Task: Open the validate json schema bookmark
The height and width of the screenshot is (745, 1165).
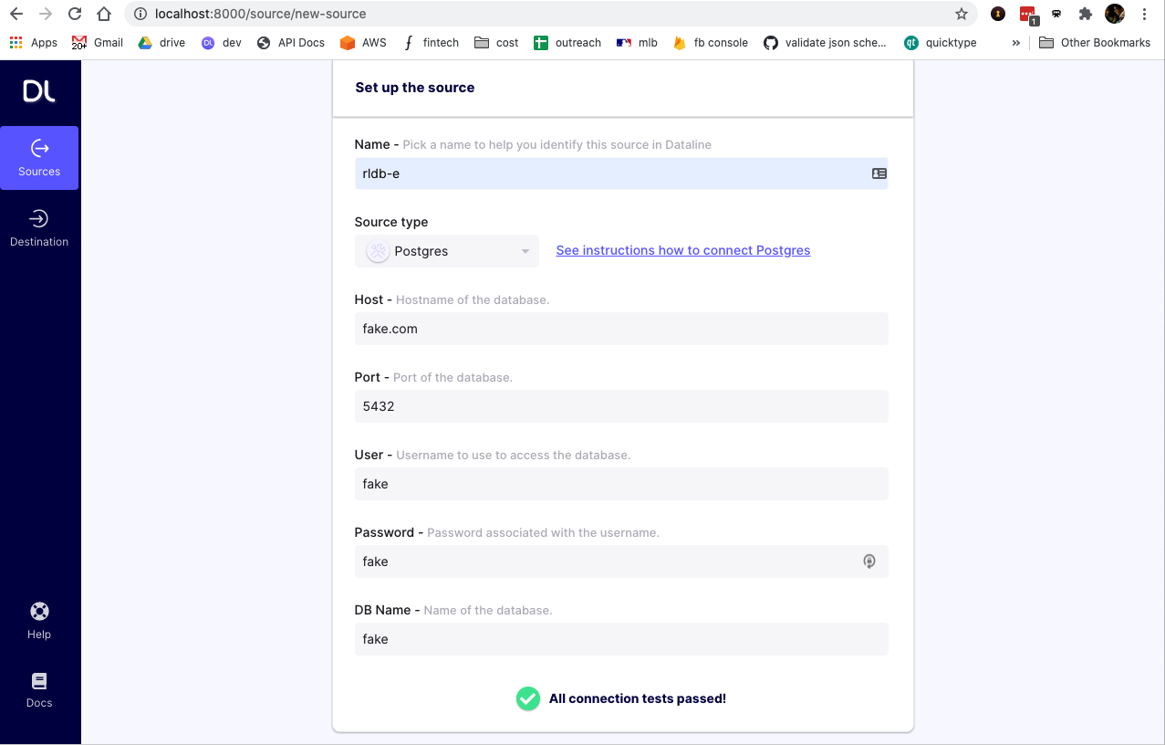Action: (x=825, y=42)
